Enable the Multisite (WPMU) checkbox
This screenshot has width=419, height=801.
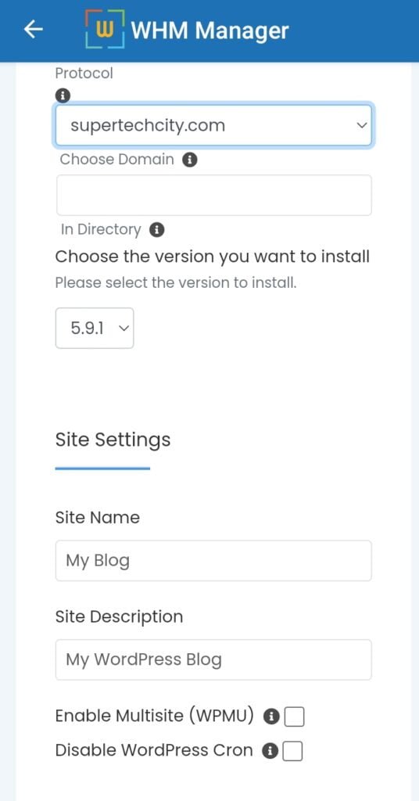[x=294, y=717]
